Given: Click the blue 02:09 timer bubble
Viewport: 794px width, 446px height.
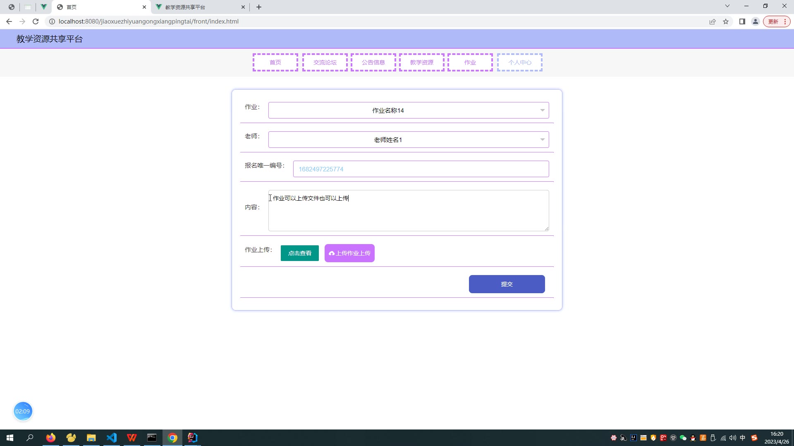Looking at the screenshot, I should pyautogui.click(x=23, y=411).
